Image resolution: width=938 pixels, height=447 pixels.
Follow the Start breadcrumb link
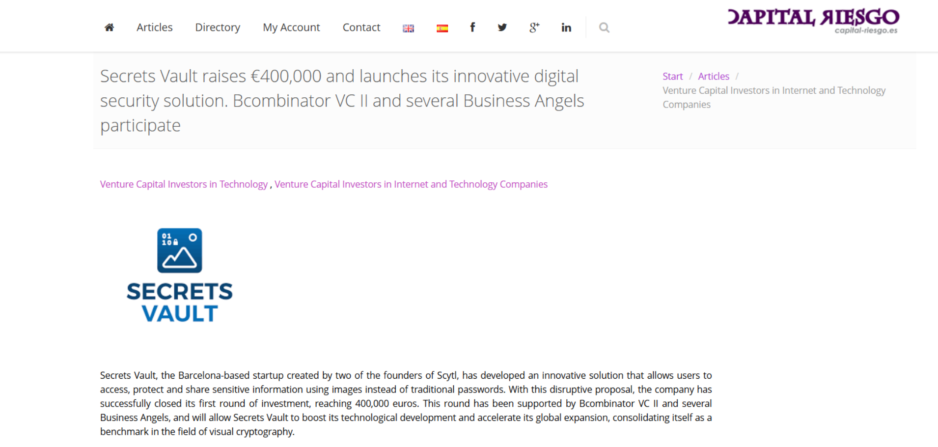click(672, 76)
